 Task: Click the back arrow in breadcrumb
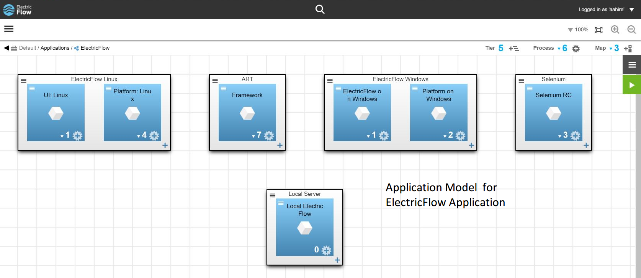[7, 48]
